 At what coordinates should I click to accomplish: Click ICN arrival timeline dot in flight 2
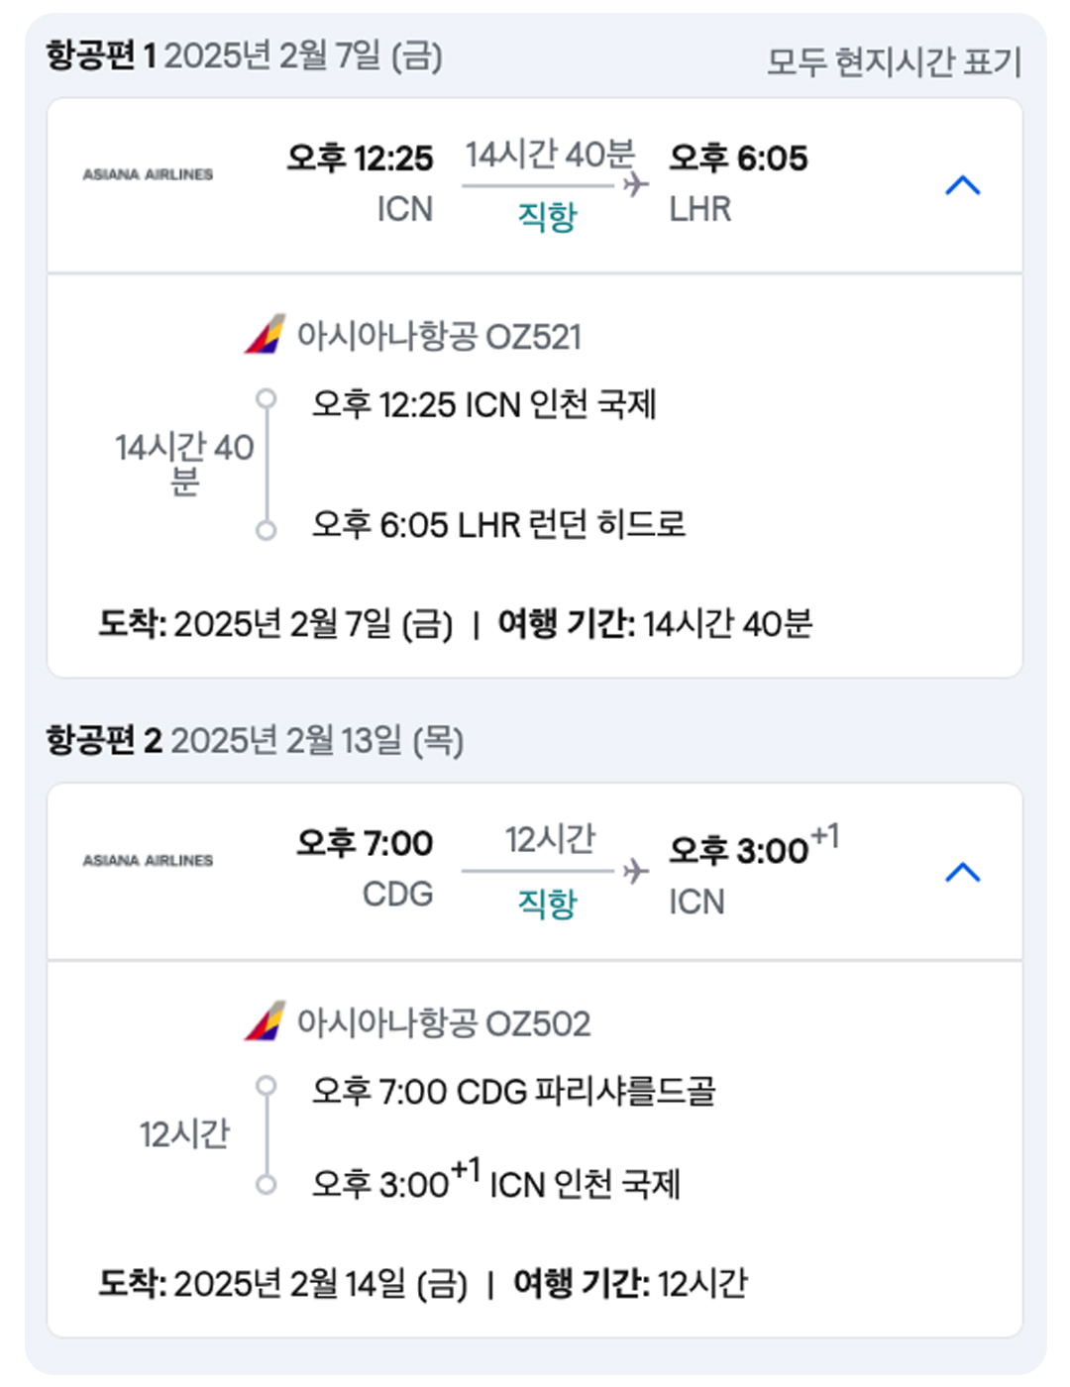(x=266, y=1184)
